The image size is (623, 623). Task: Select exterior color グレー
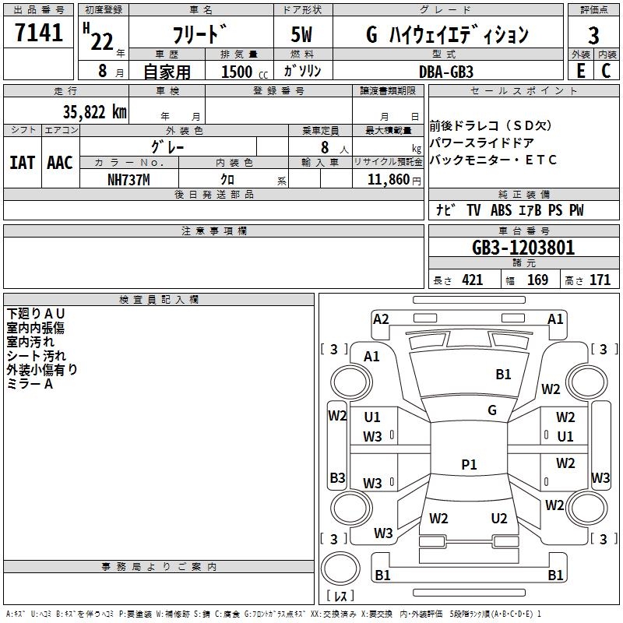167,147
